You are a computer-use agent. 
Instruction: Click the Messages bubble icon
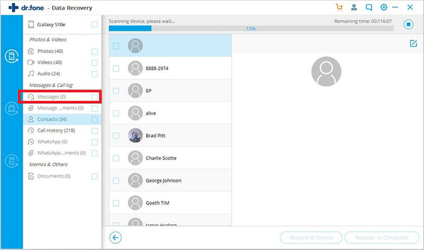coord(31,96)
